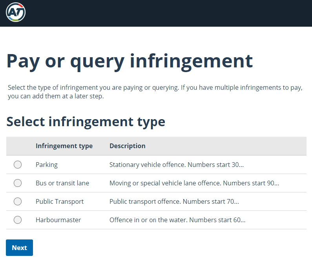Choose the Public Transport radio button
Image resolution: width=312 pixels, height=261 pixels.
[18, 201]
